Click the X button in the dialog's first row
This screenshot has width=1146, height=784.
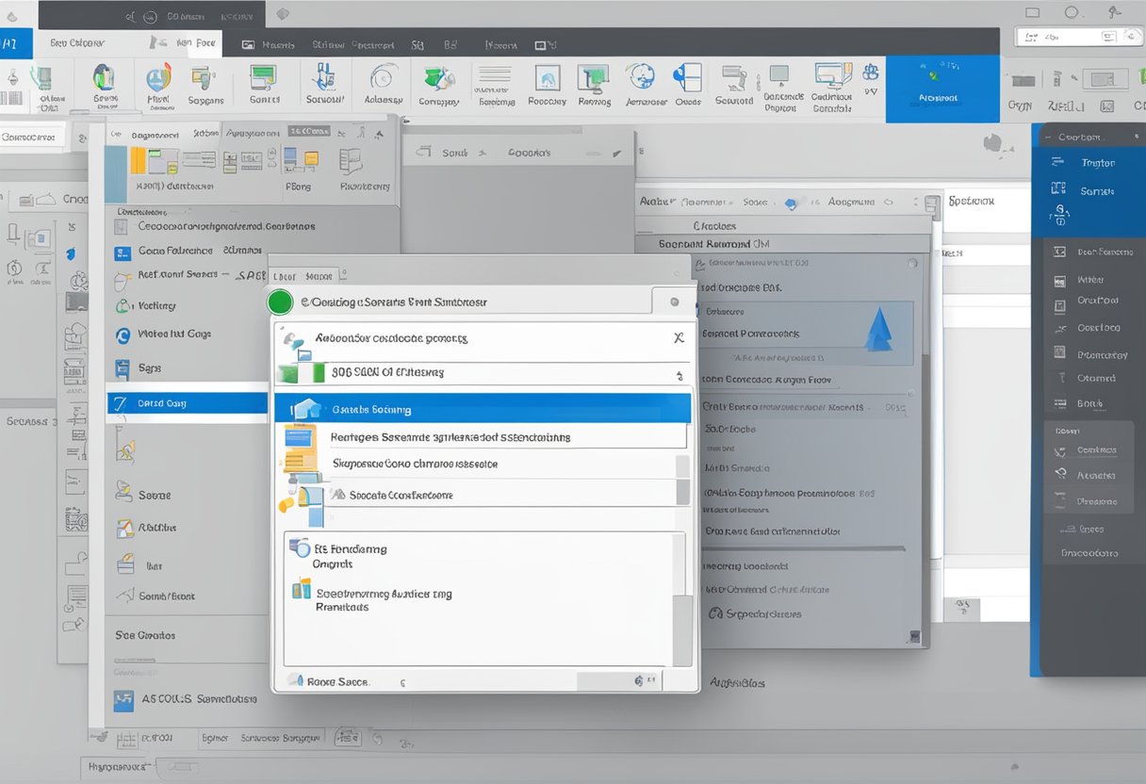tap(678, 337)
